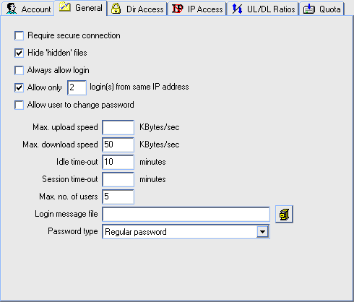This screenshot has height=302, width=354.
Task: Enable Allow user to change password
Action: [x=19, y=105]
